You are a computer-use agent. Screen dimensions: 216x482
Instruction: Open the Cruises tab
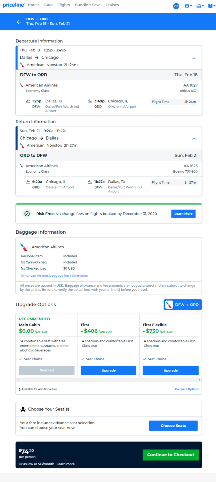112,5
